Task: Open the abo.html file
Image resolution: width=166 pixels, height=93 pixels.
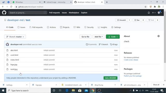Action: click(x=14, y=50)
